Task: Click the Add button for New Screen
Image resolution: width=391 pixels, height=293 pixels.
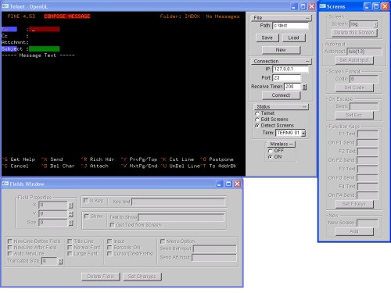Action: [x=354, y=231]
